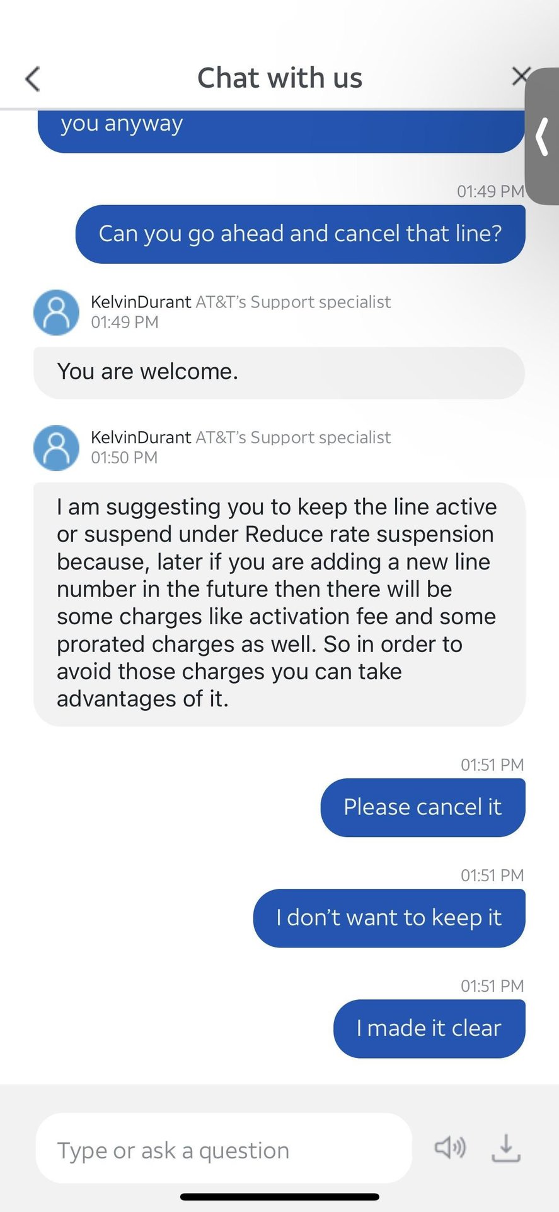Close the chat with the X icon
Screen dimensions: 559x1212
click(520, 76)
